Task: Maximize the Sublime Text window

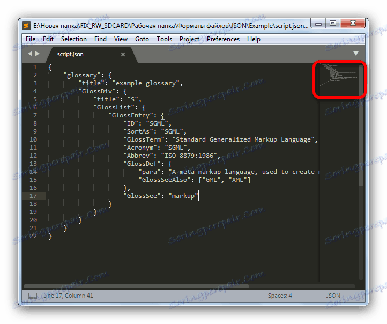Action: pyautogui.click(x=333, y=24)
